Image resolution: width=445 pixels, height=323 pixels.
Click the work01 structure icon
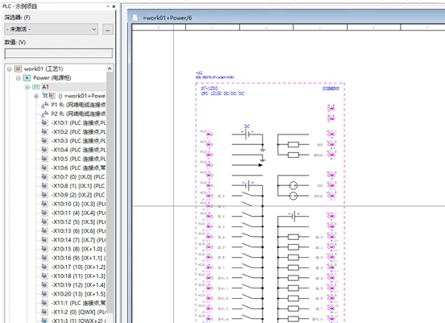point(18,68)
